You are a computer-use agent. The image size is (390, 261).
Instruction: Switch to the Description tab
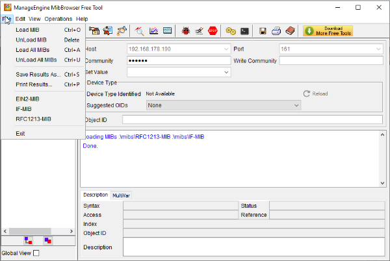96,195
